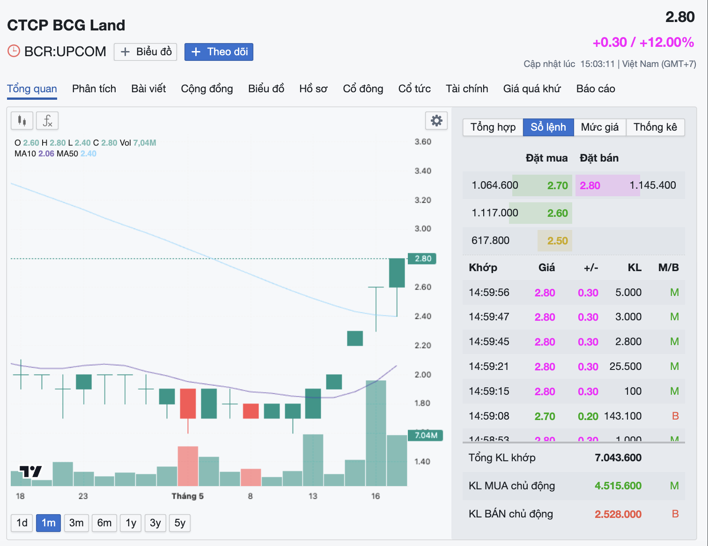This screenshot has height=546, width=708.
Task: Click the KL column header
Action: click(x=634, y=268)
